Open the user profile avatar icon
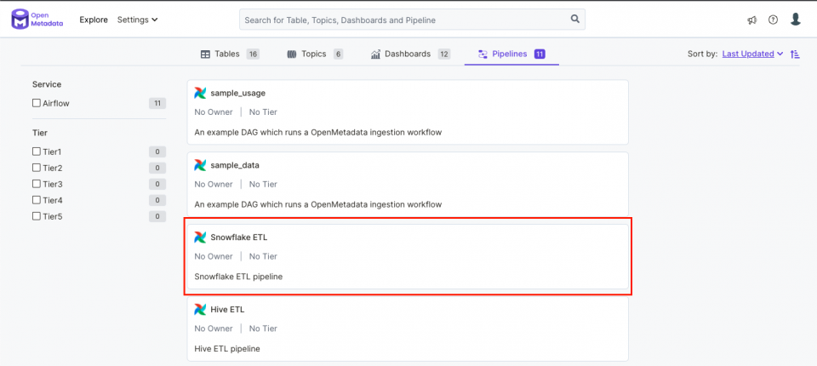The height and width of the screenshot is (366, 817). click(x=795, y=20)
